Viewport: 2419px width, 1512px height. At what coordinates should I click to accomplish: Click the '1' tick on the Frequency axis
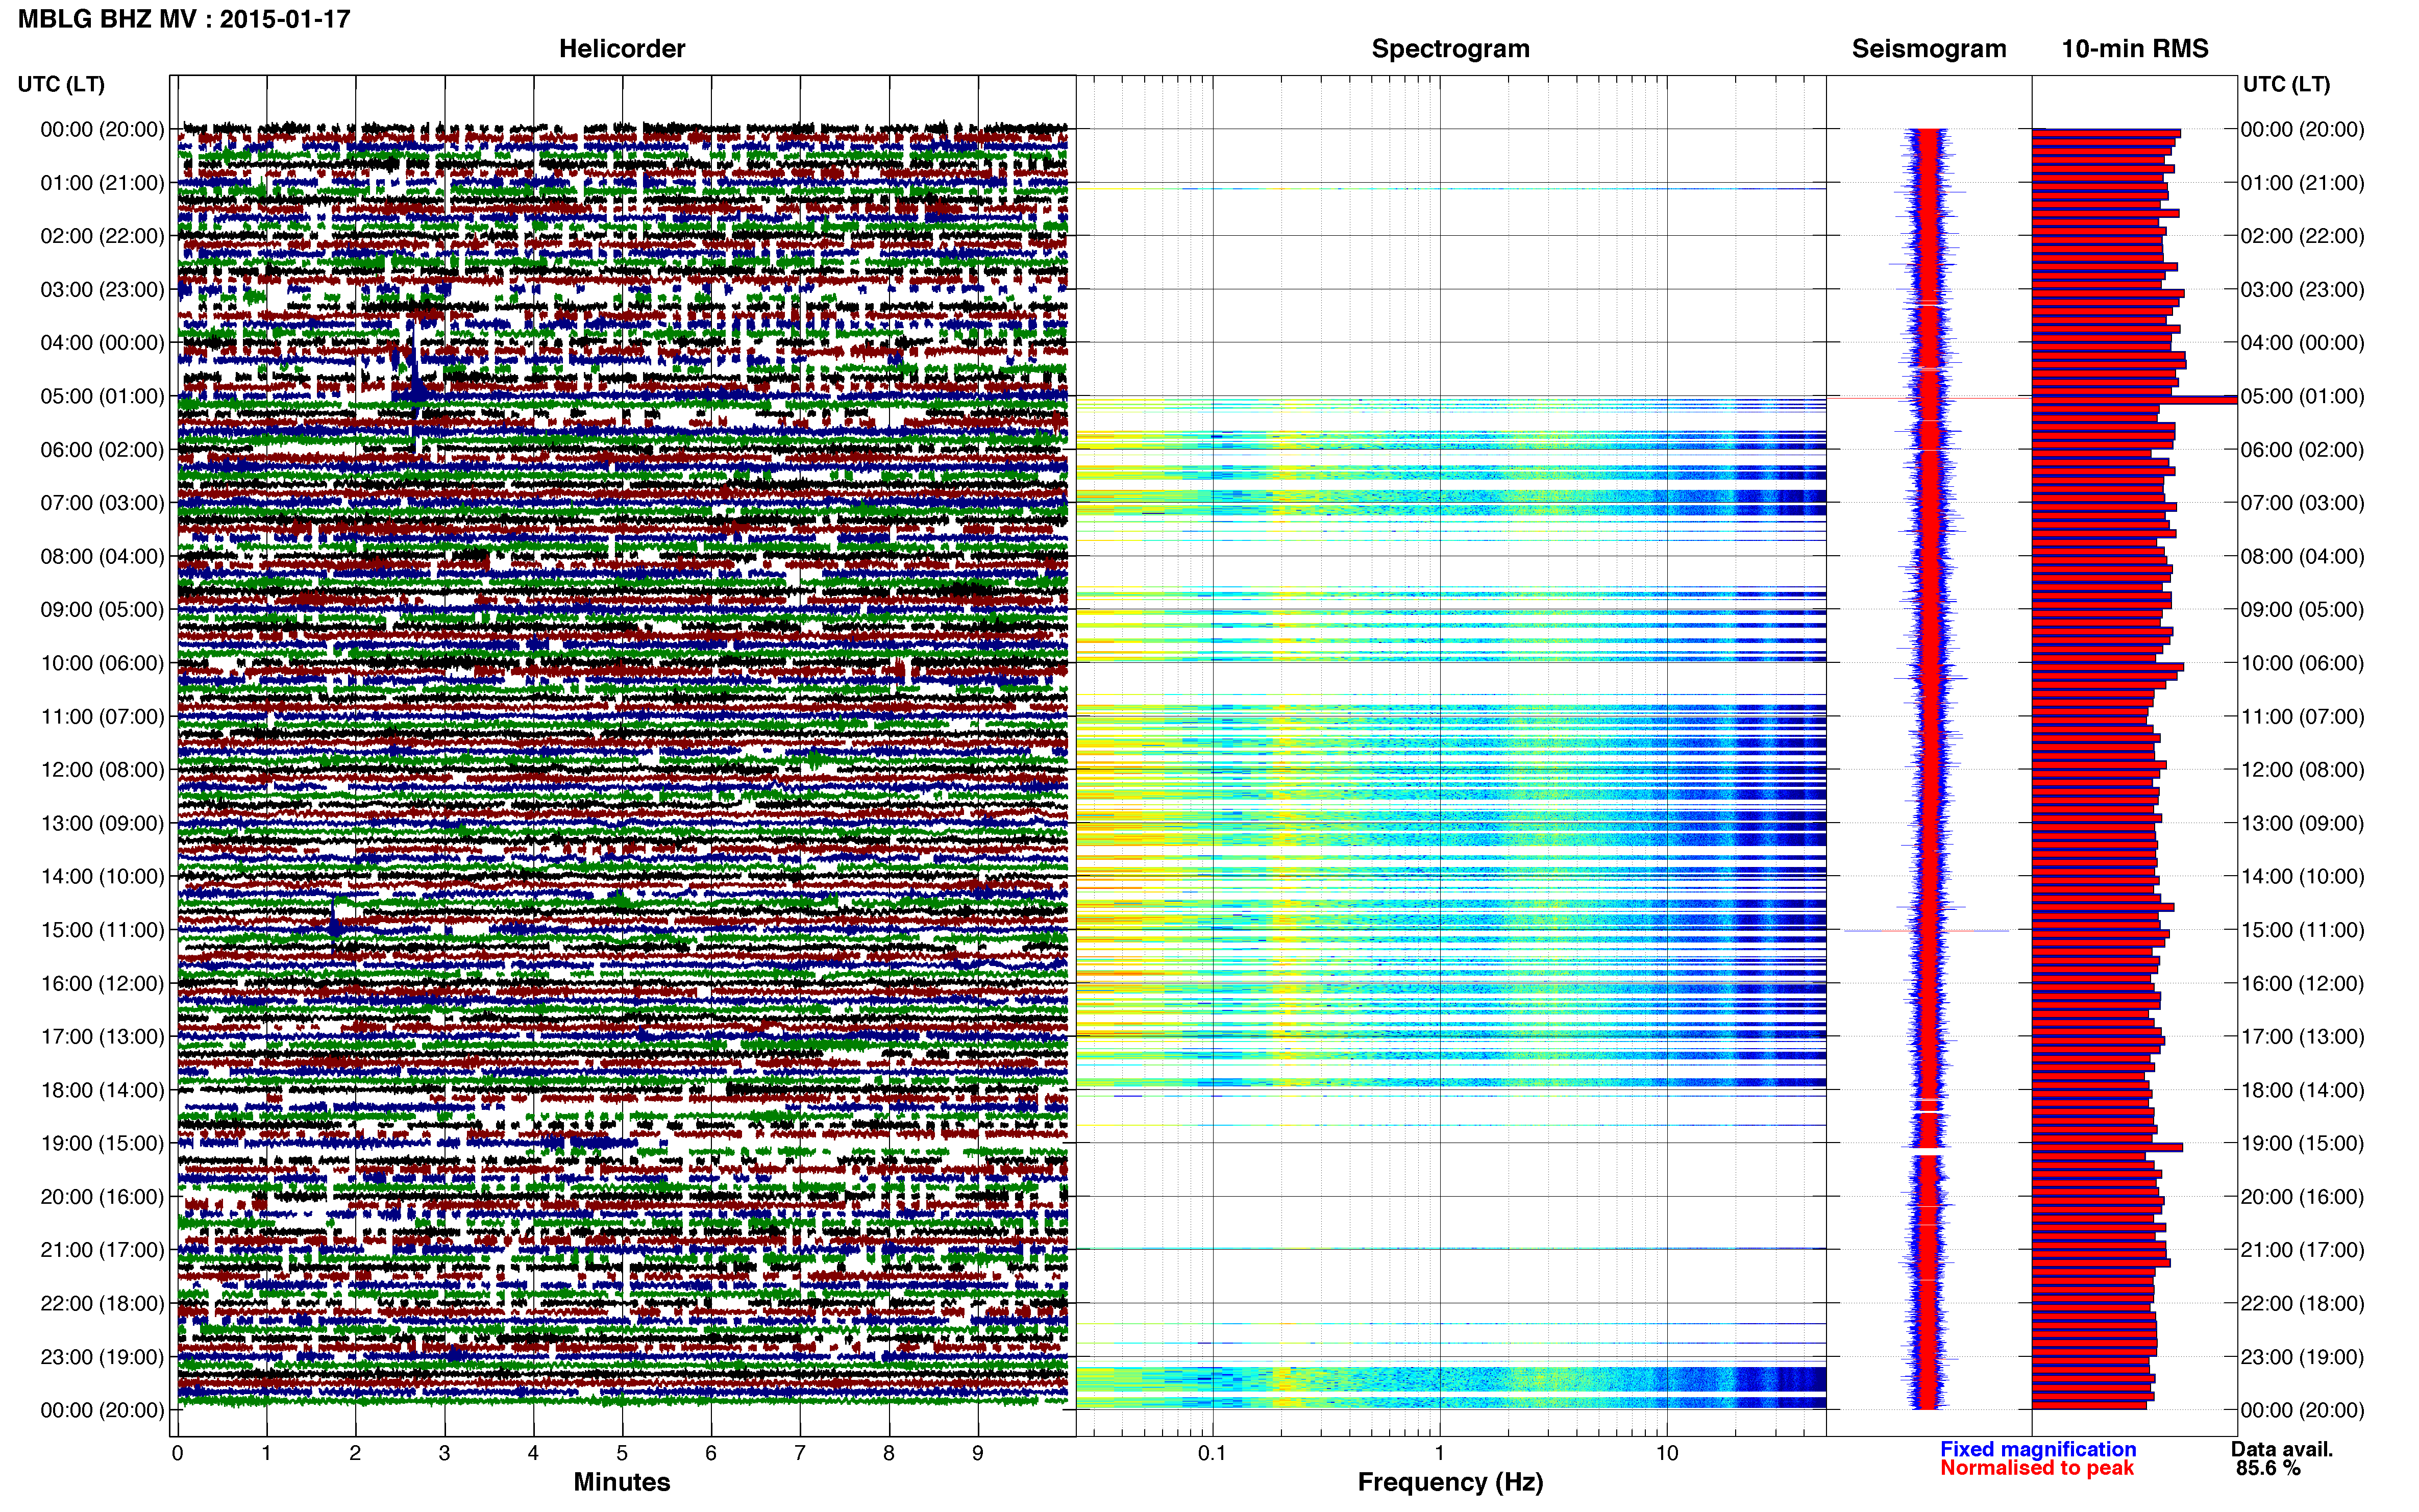coord(1439,1454)
